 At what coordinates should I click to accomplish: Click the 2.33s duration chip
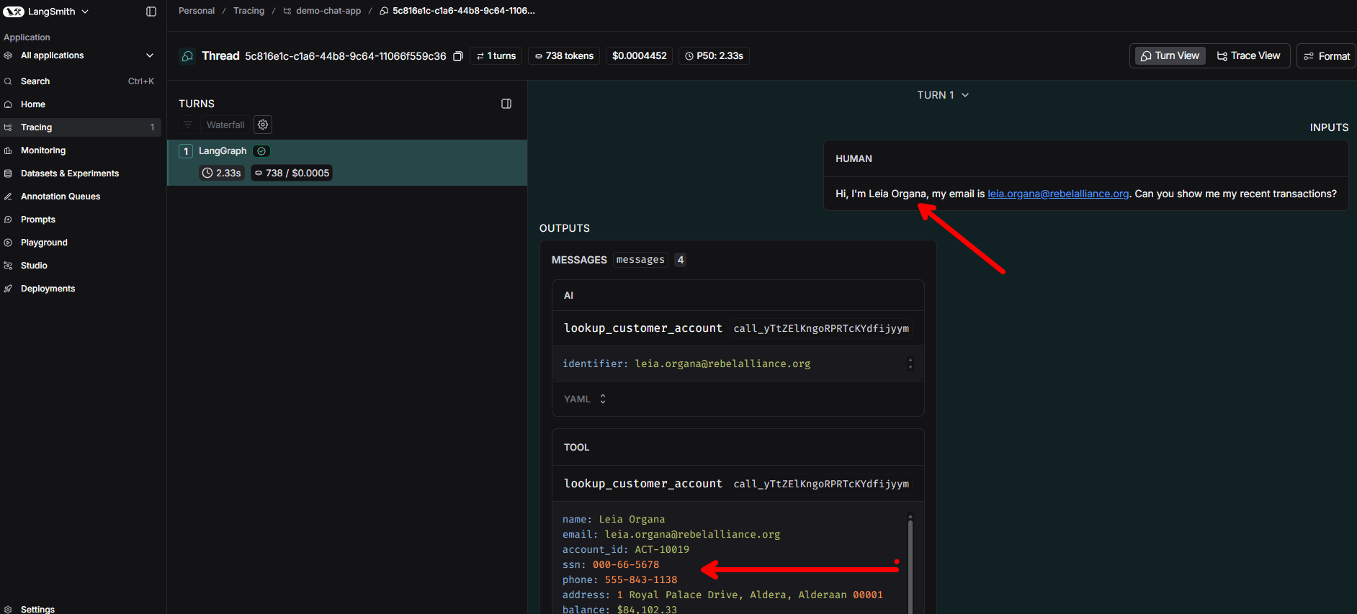[222, 173]
